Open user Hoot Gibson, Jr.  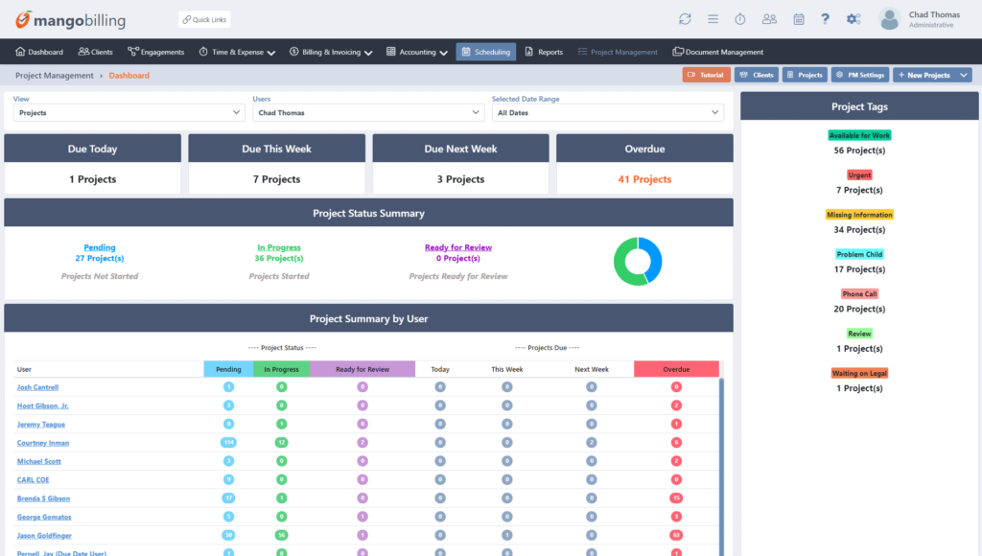click(42, 405)
